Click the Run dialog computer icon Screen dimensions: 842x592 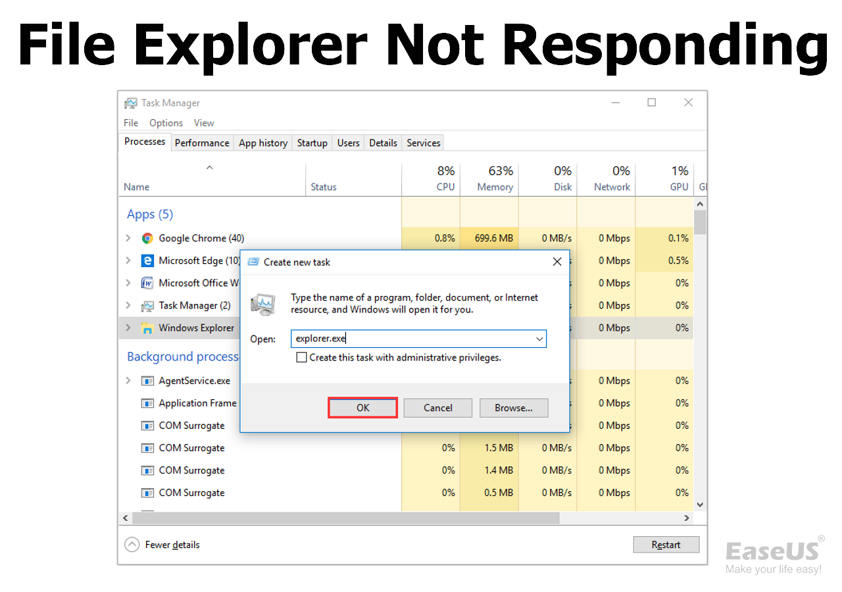263,304
